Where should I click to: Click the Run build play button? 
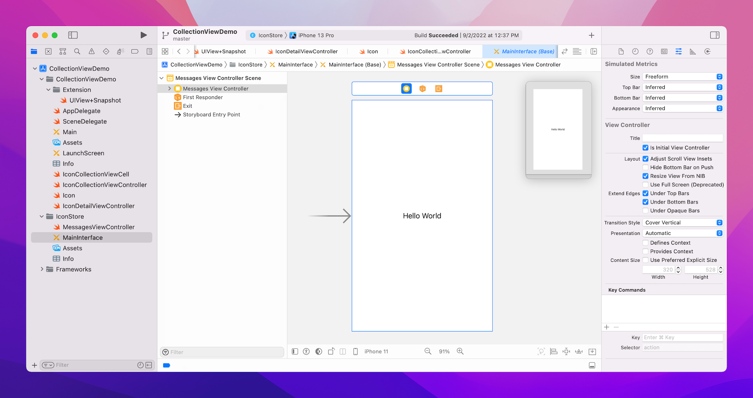coord(144,35)
